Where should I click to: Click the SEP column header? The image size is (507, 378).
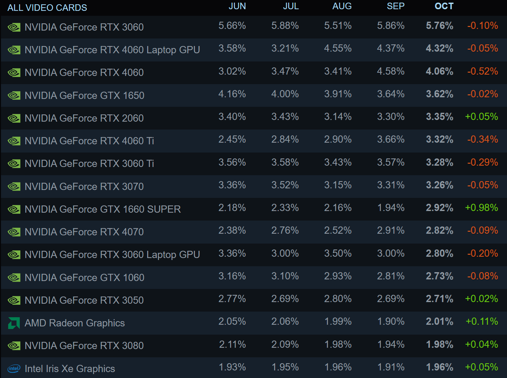pos(395,6)
